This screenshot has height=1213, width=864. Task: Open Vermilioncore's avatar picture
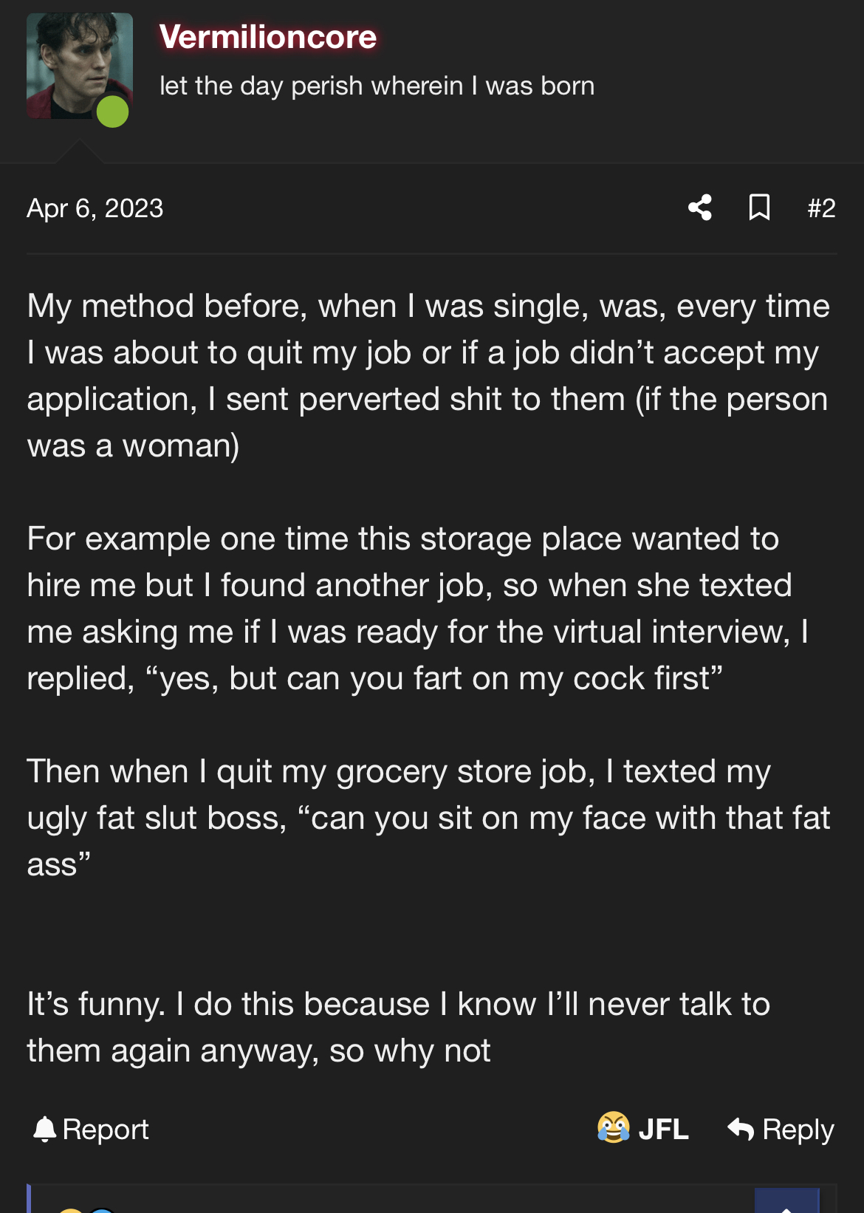(x=80, y=66)
